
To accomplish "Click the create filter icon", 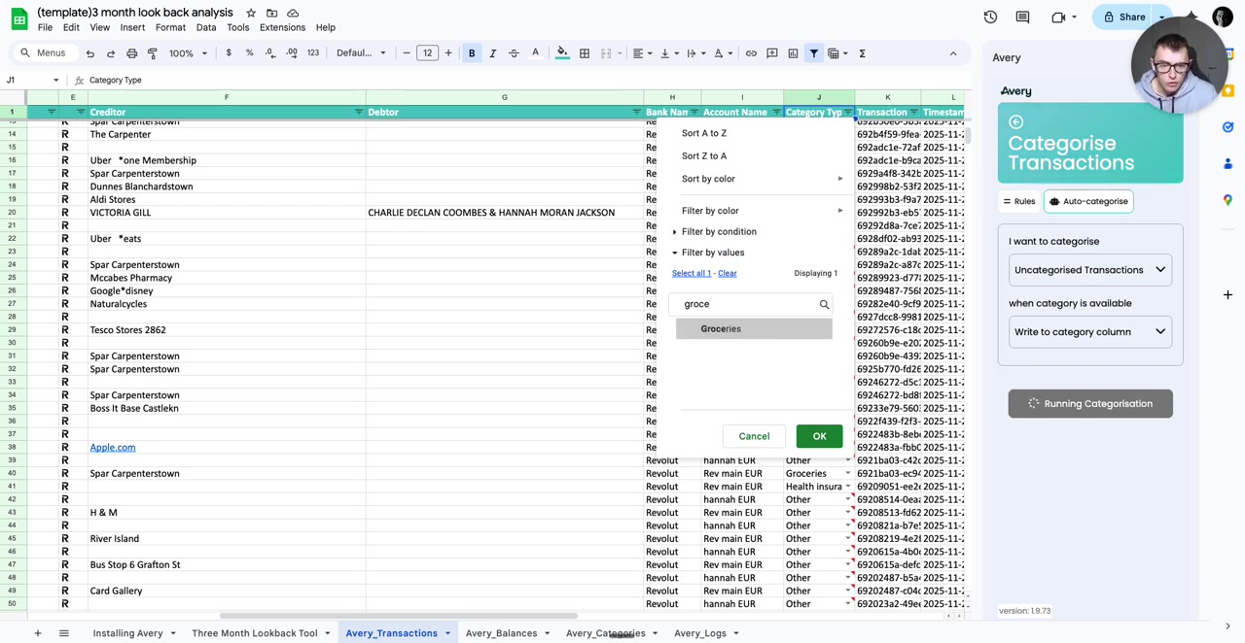I will tap(814, 53).
